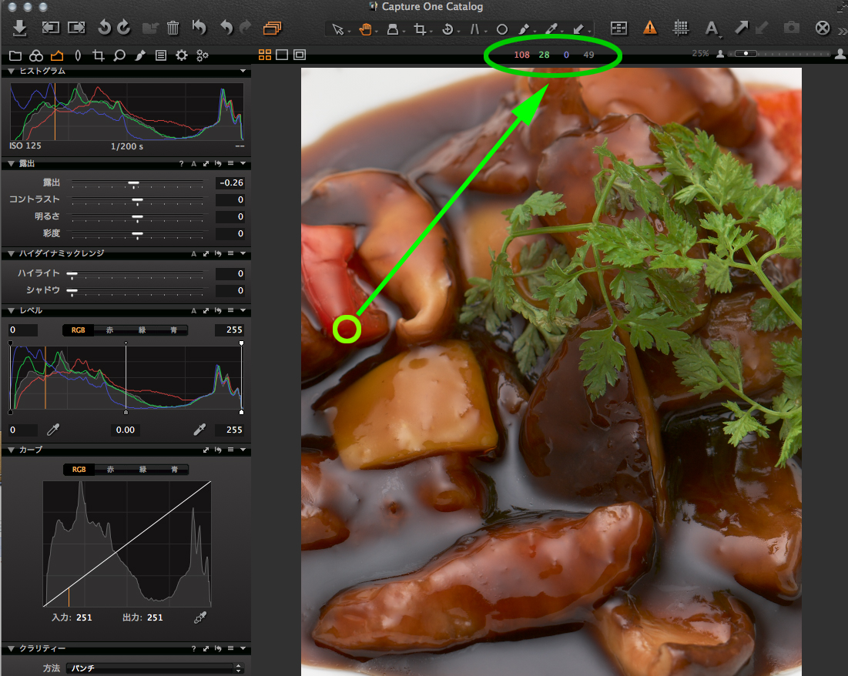Select the Crop cursor tool in toolbar
The width and height of the screenshot is (848, 676).
coord(420,29)
